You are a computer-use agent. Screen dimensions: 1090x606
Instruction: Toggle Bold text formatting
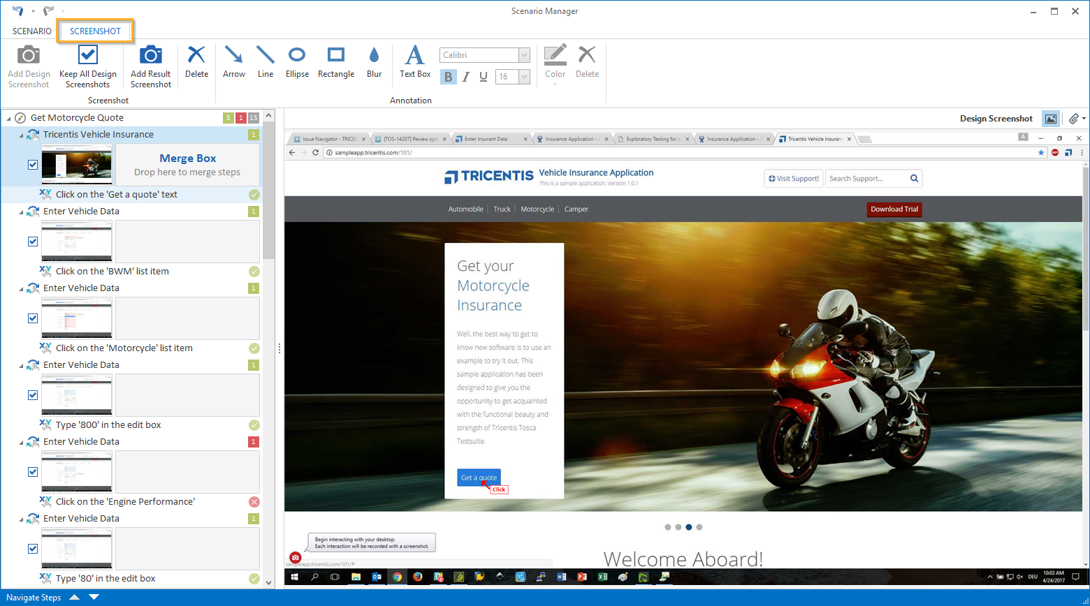tap(448, 77)
